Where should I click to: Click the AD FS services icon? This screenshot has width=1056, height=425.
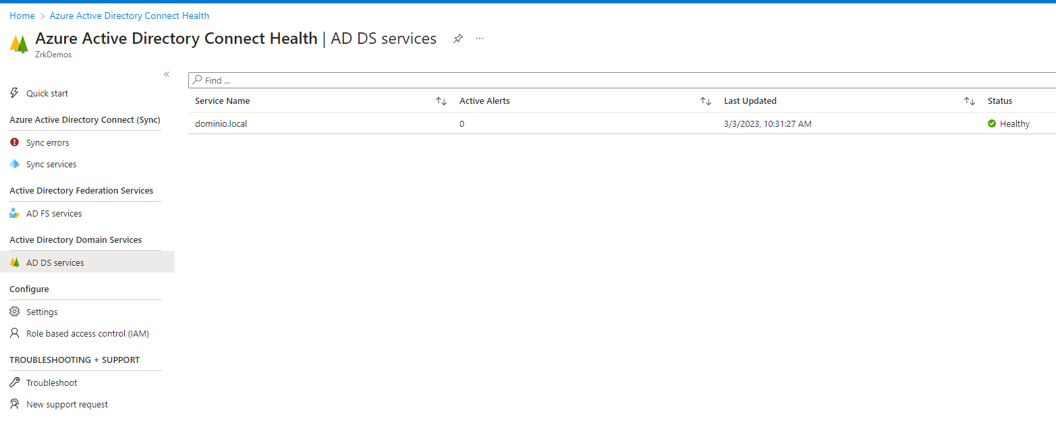pos(15,213)
